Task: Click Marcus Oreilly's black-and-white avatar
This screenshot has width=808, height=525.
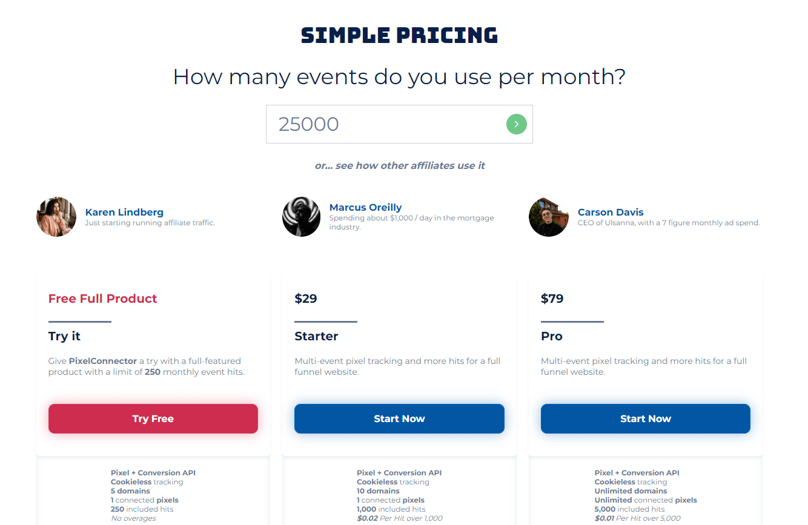Action: (x=301, y=217)
